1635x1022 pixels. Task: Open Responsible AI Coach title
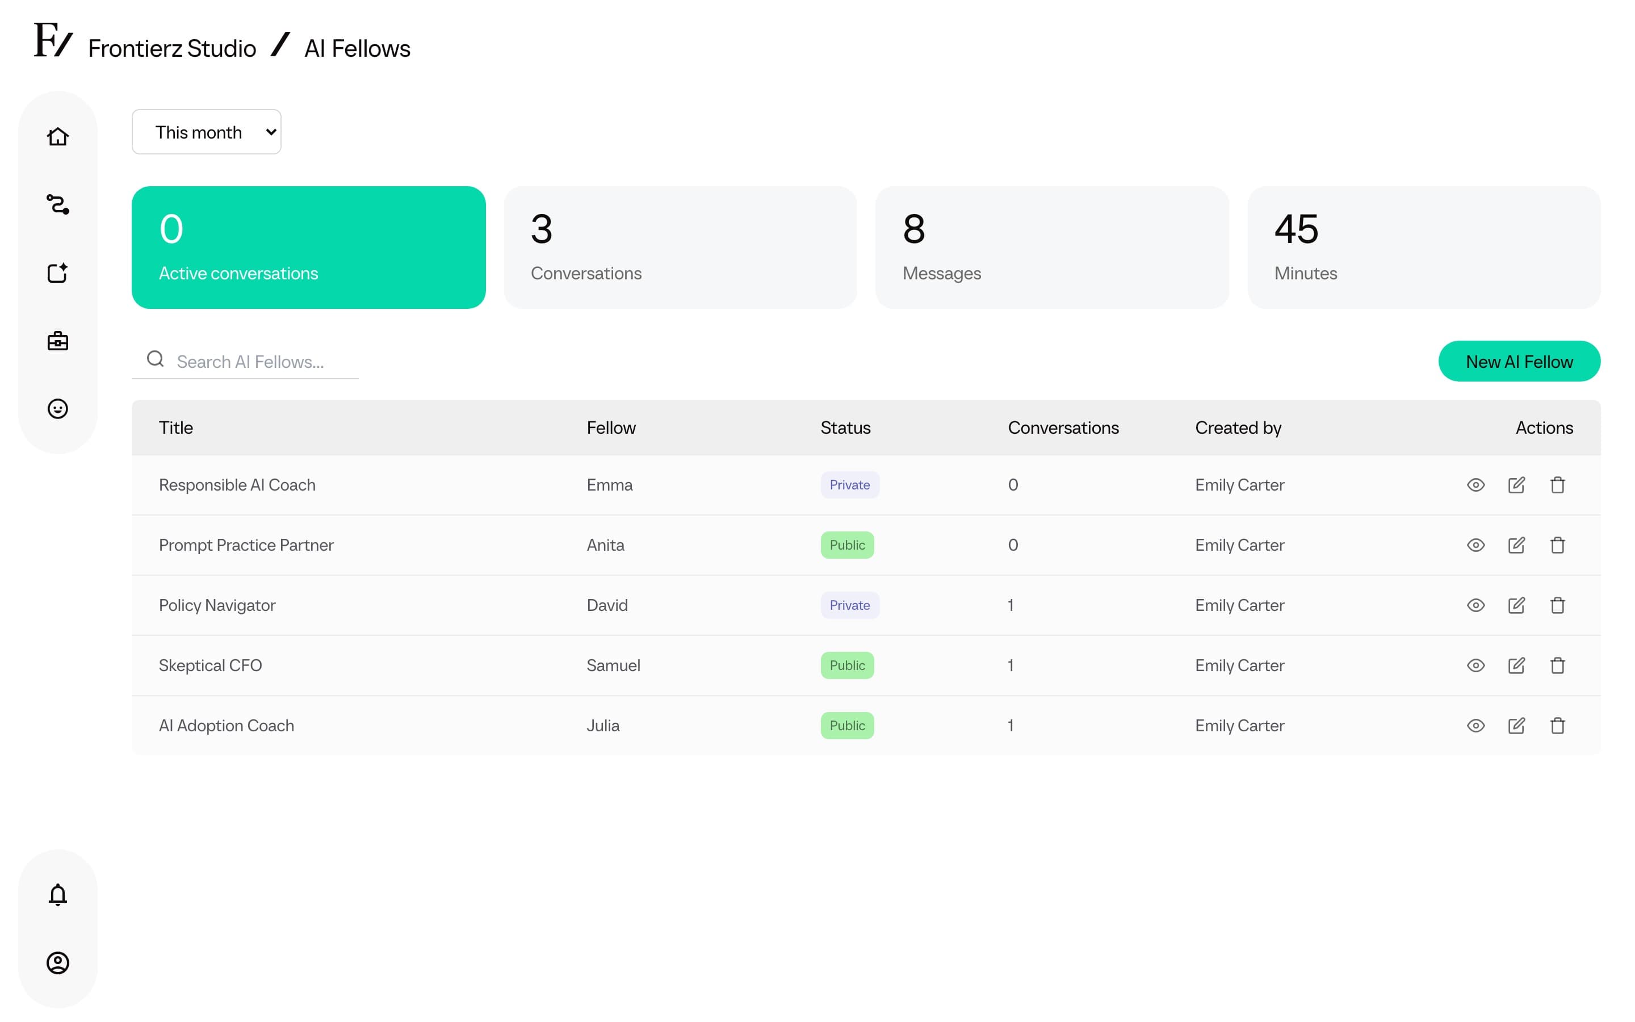pyautogui.click(x=237, y=485)
